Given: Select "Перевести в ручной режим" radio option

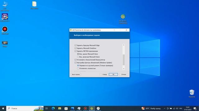Looking at the screenshot, I should click(78, 66).
